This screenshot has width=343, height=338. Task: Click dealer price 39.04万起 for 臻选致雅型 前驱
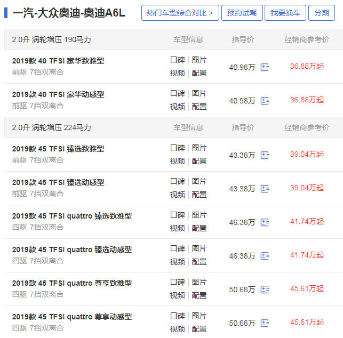tap(307, 155)
